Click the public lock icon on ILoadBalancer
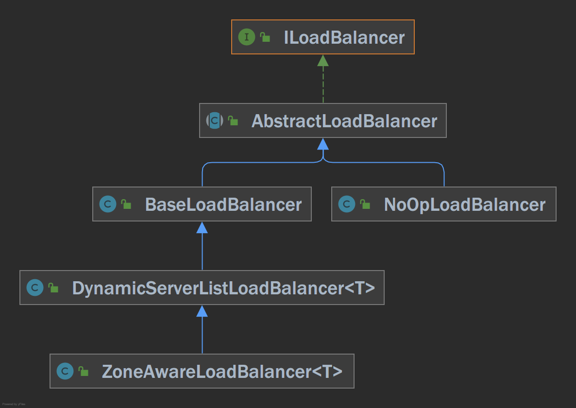Screen dimensions: 576x408 (265, 37)
